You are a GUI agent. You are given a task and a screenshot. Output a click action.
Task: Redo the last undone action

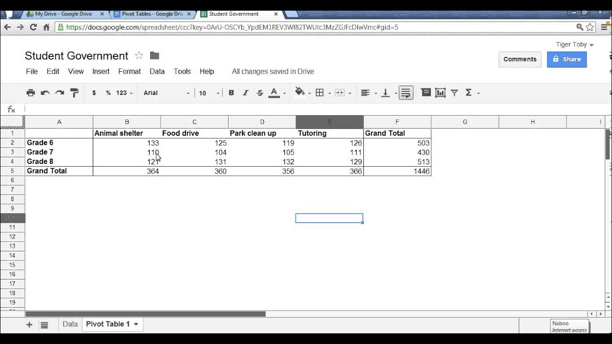point(60,93)
